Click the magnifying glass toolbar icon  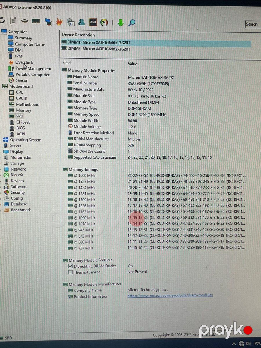pyautogui.click(x=132, y=22)
